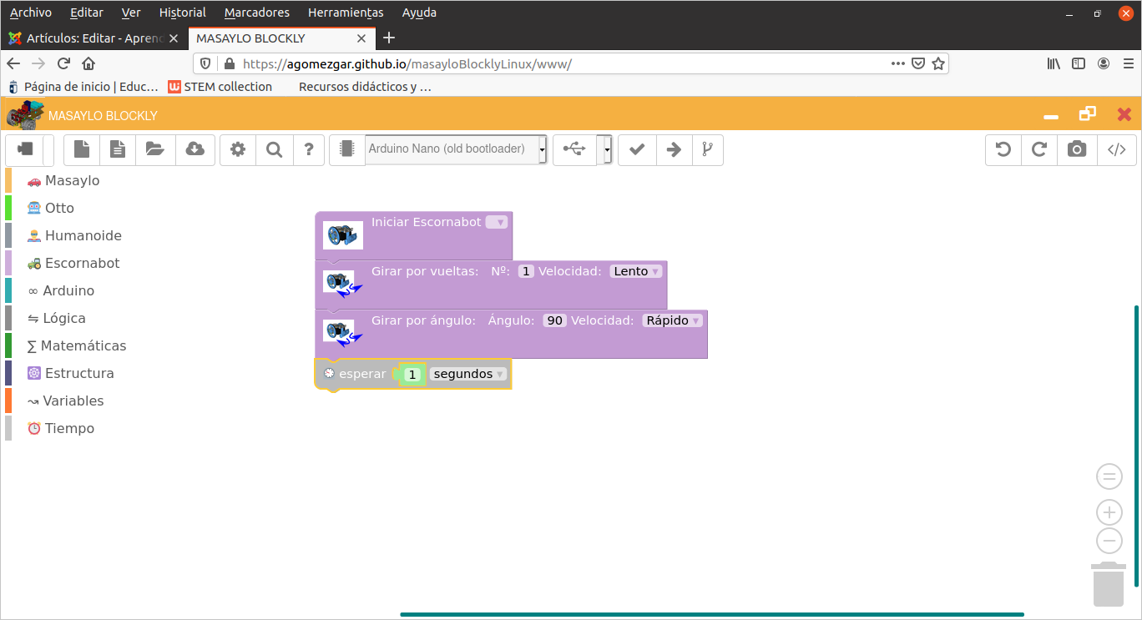Viewport: 1142px width, 620px height.
Task: Edit the Ángulo 90 value field
Action: tap(554, 320)
